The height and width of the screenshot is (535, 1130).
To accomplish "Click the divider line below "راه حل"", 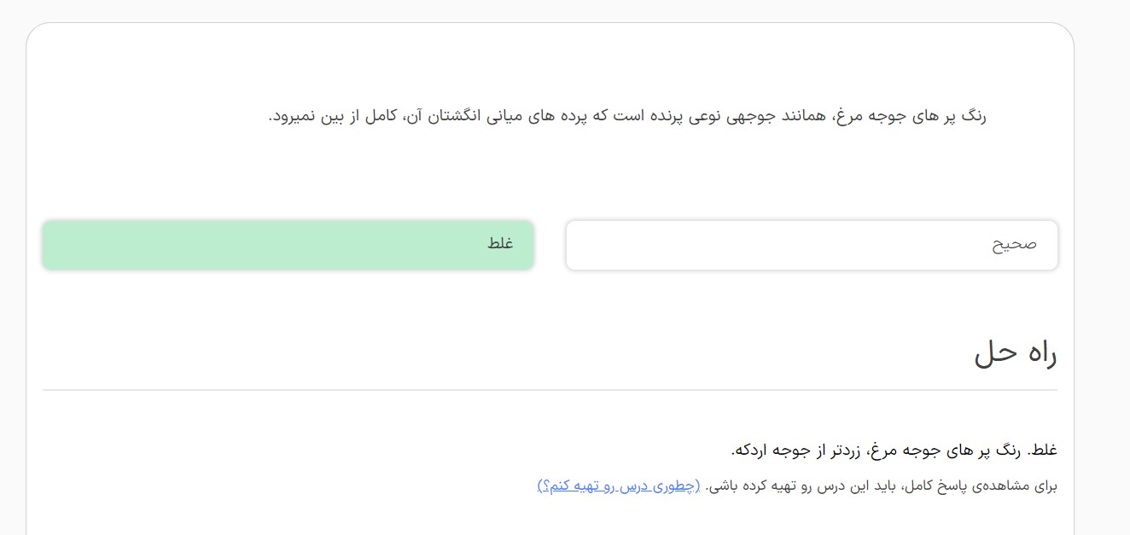I will 550,390.
